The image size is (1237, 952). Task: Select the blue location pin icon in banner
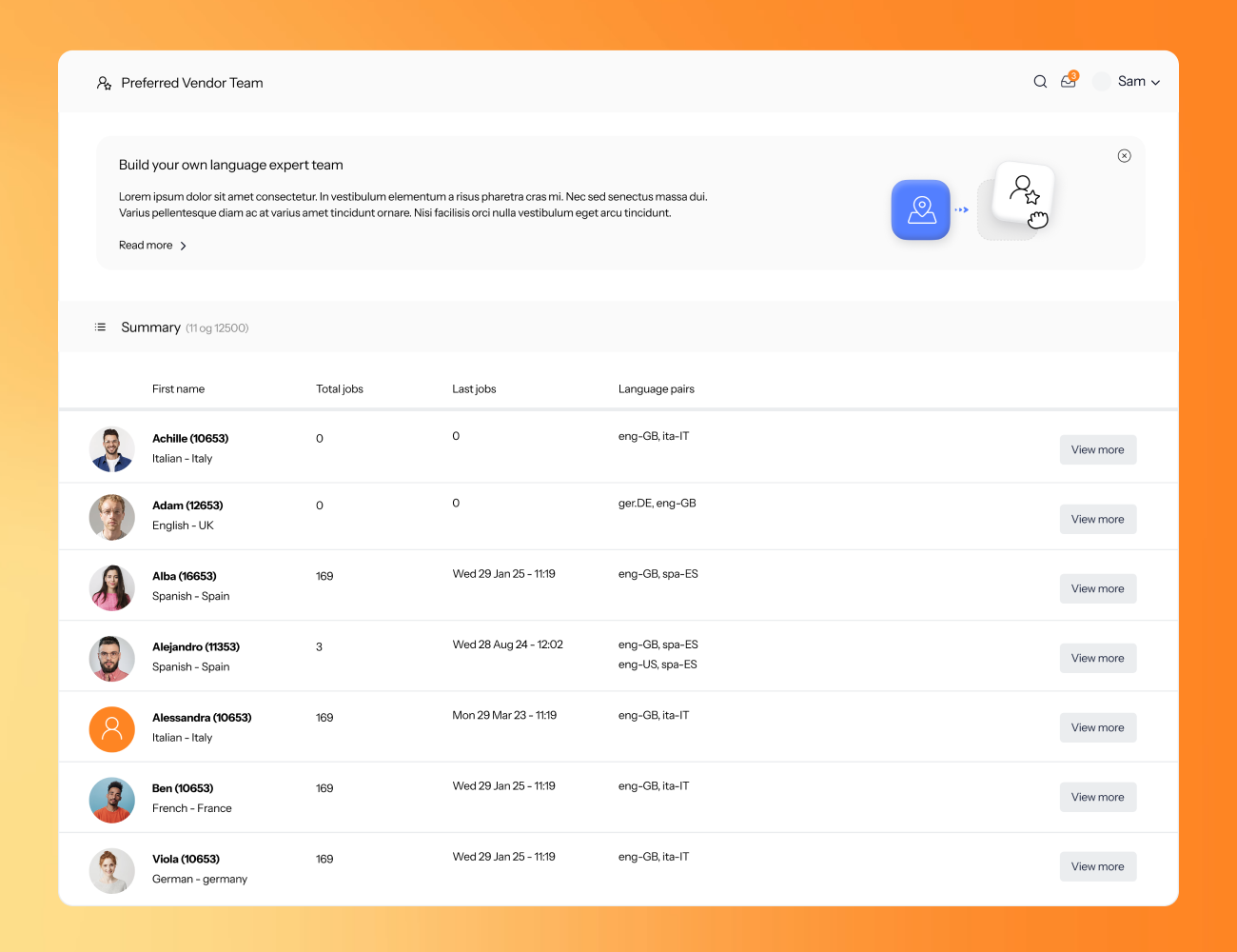point(920,209)
